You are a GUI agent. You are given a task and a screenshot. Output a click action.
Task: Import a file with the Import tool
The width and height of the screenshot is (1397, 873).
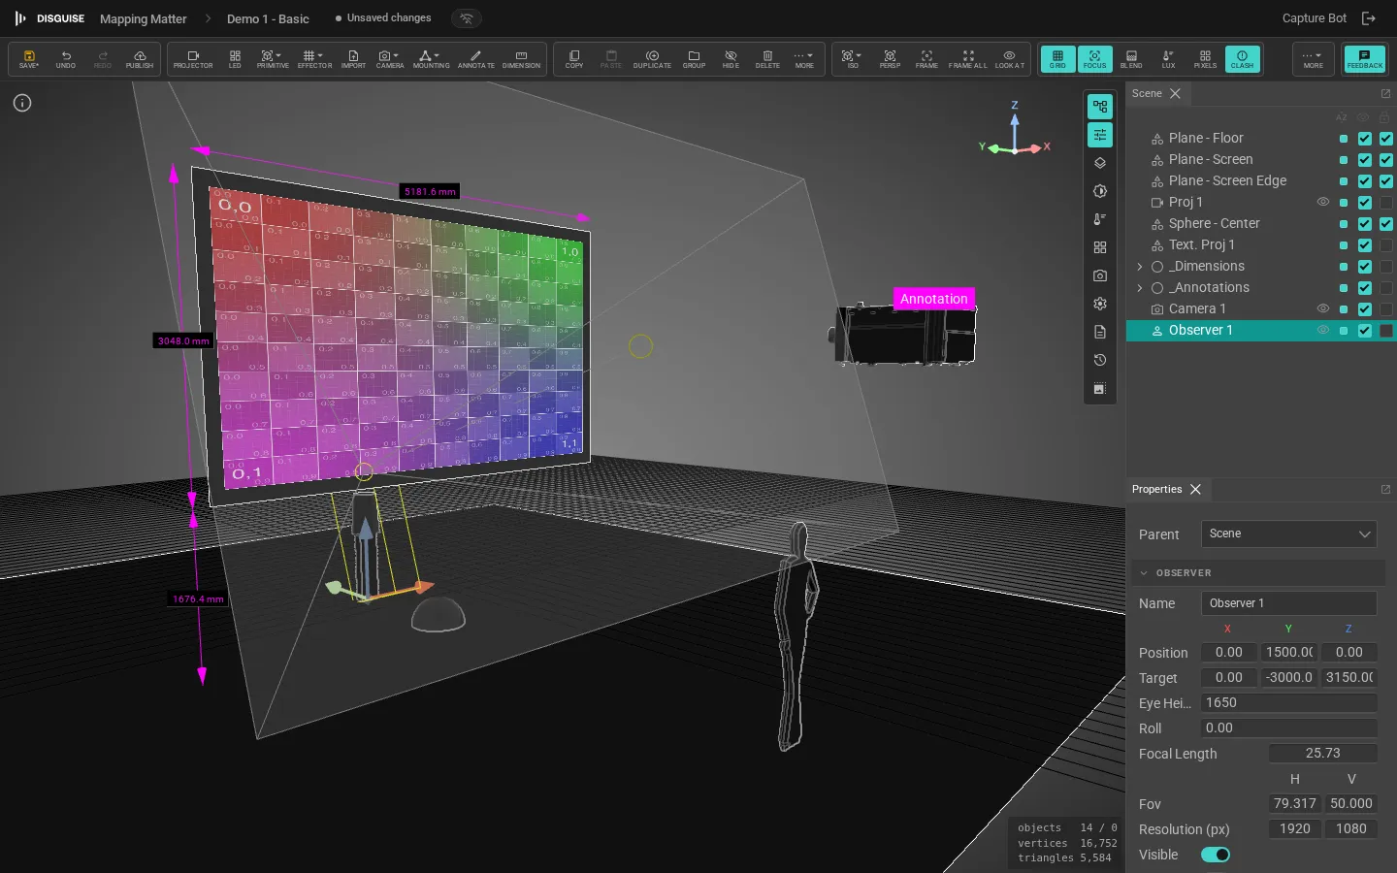pyautogui.click(x=353, y=59)
